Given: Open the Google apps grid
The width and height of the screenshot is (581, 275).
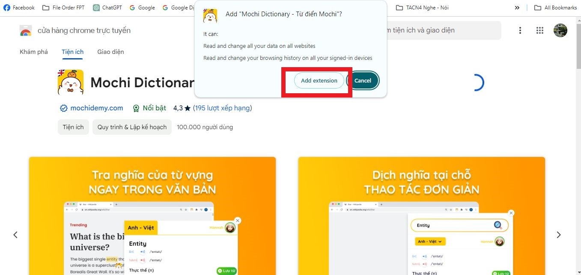Looking at the screenshot, I should [x=540, y=30].
